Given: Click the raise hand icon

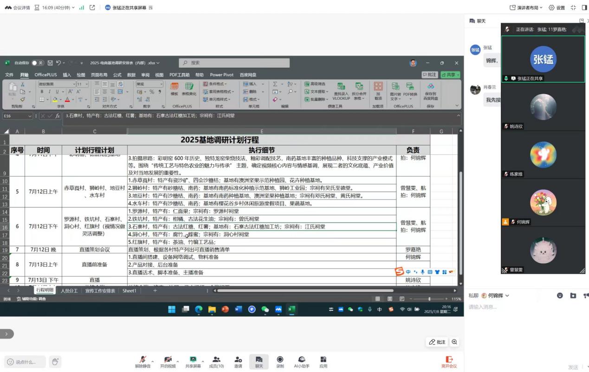Looking at the screenshot, I should tap(55, 361).
